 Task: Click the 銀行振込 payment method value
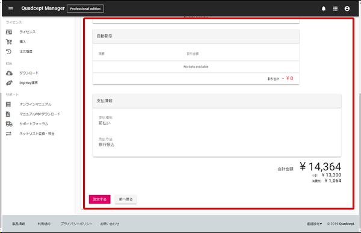click(106, 144)
